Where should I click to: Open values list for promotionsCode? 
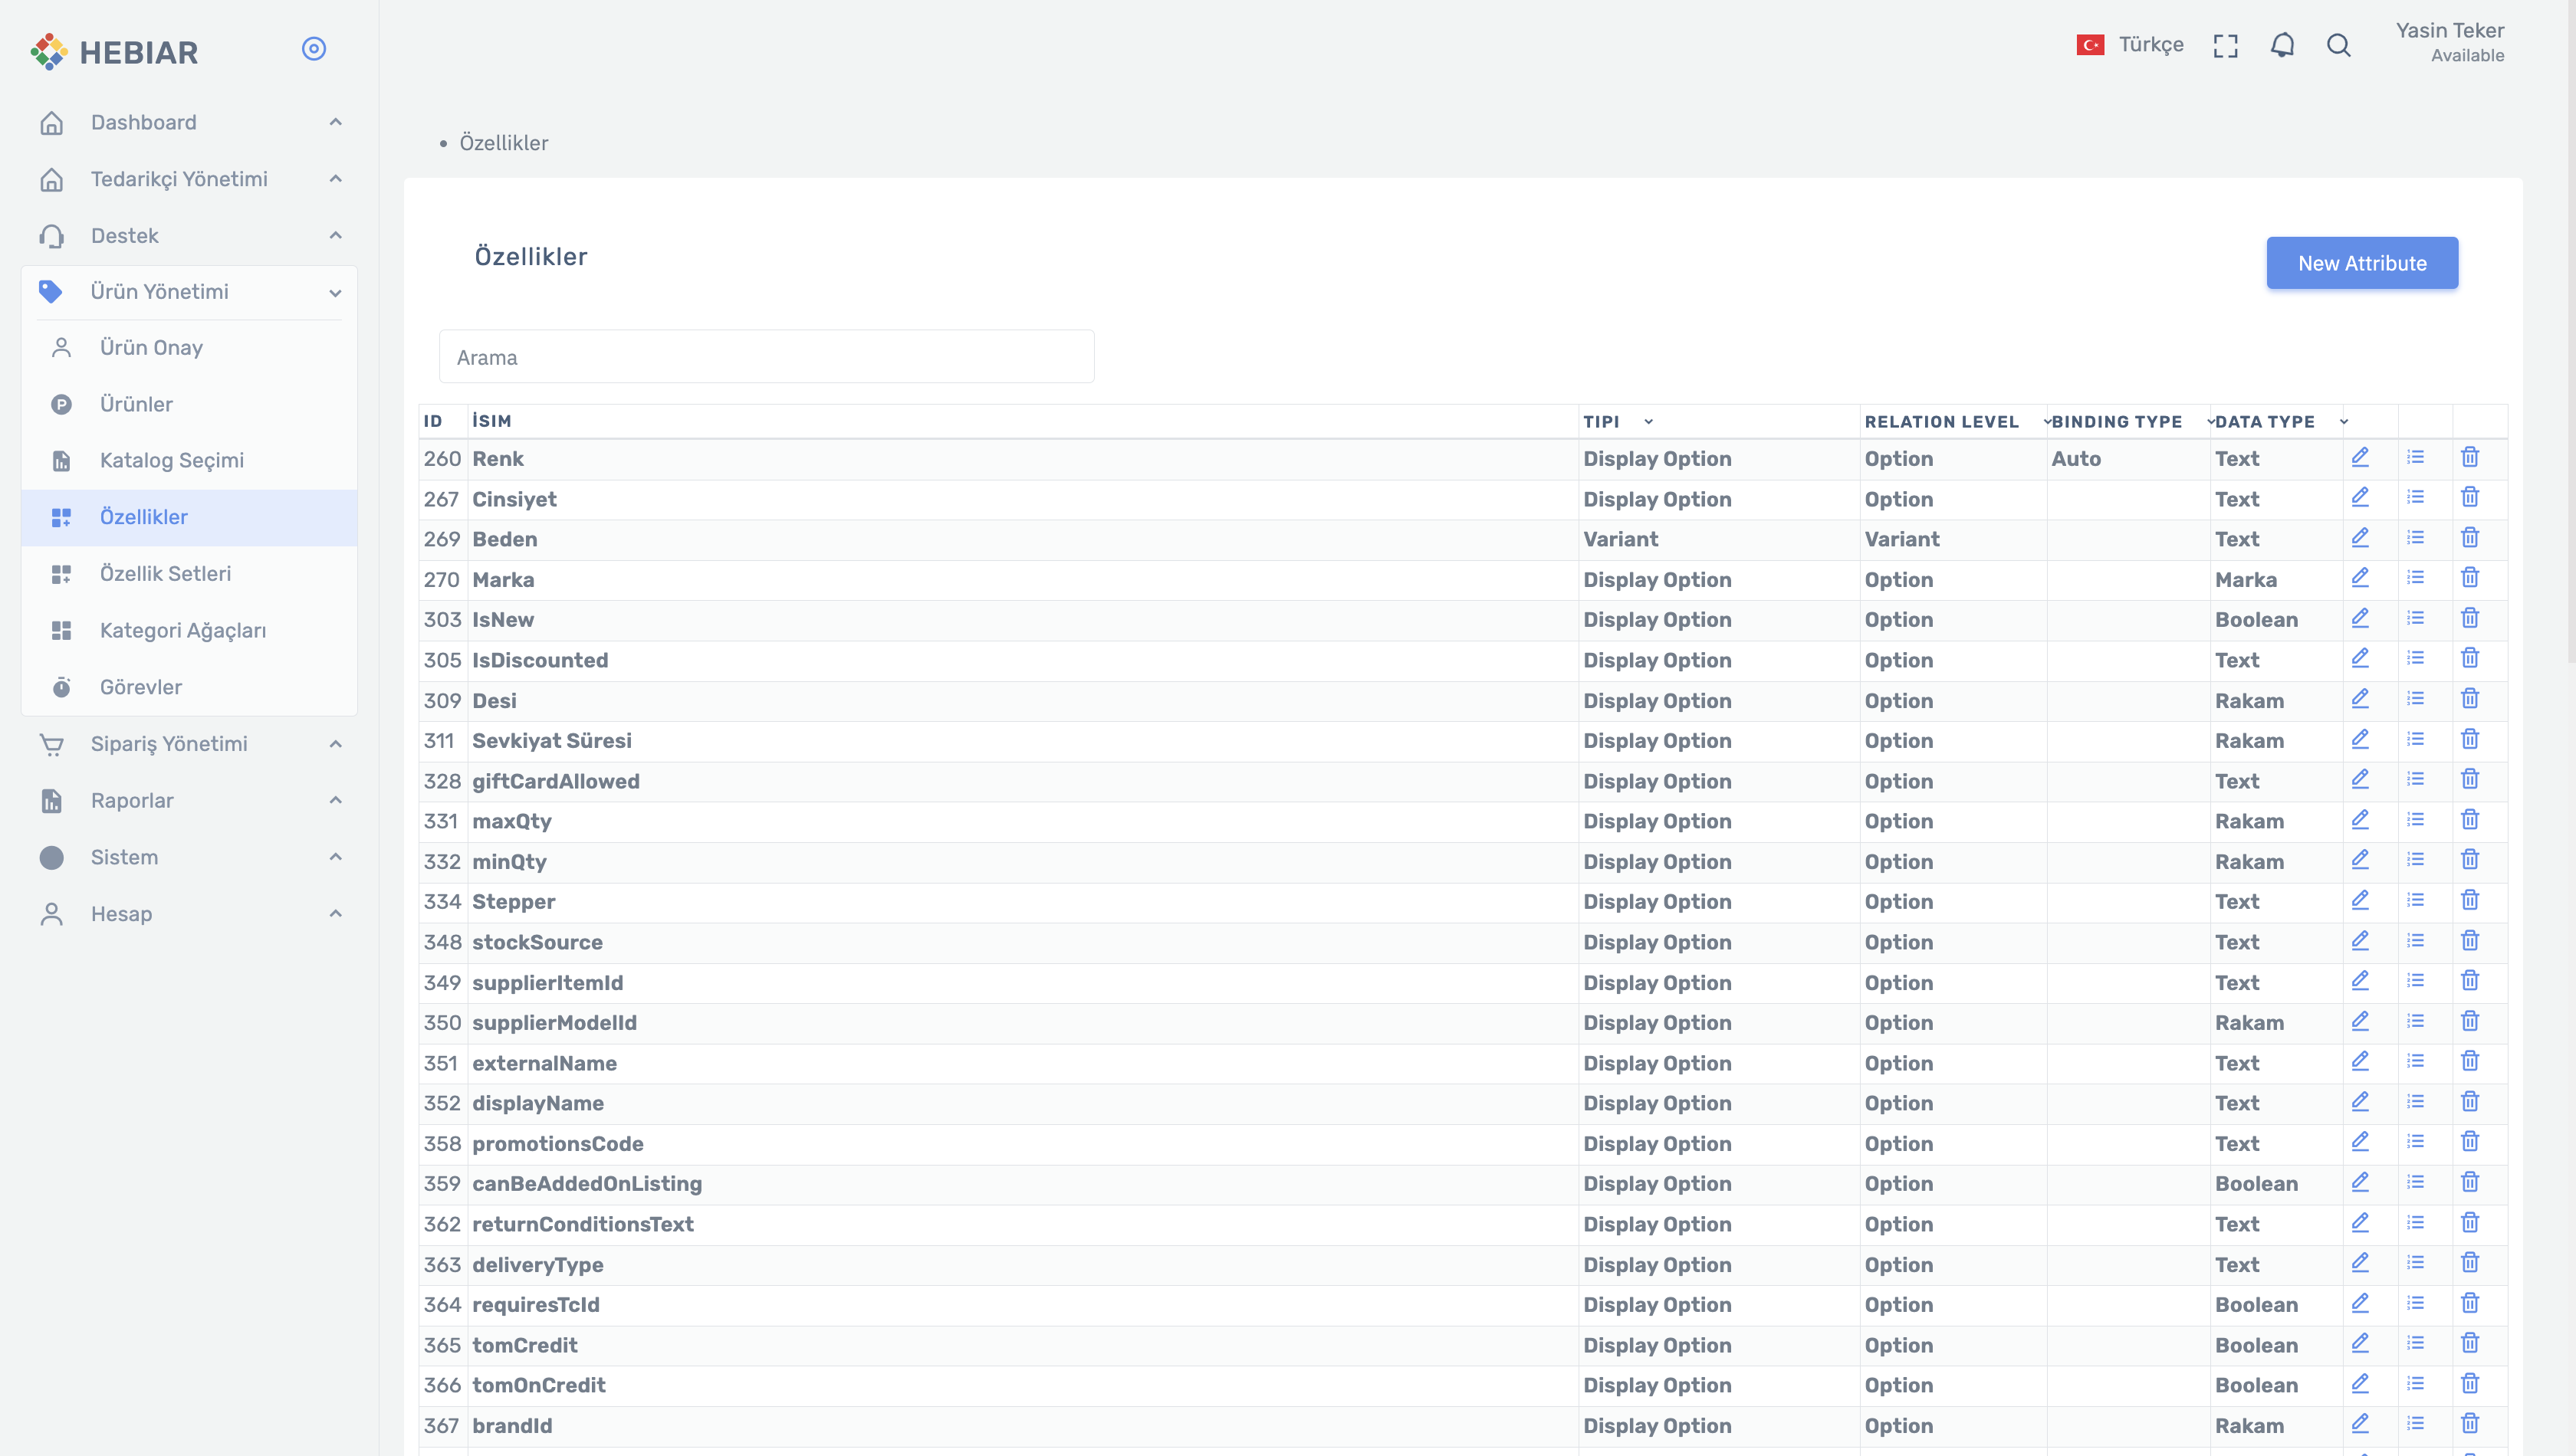[2415, 1142]
